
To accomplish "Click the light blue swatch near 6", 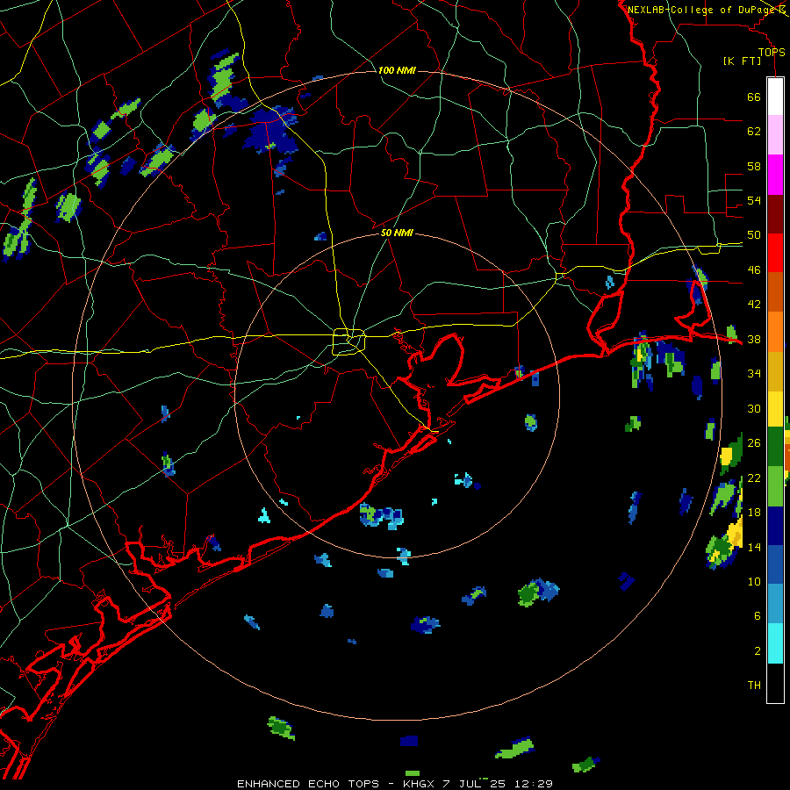I will pyautogui.click(x=775, y=604).
